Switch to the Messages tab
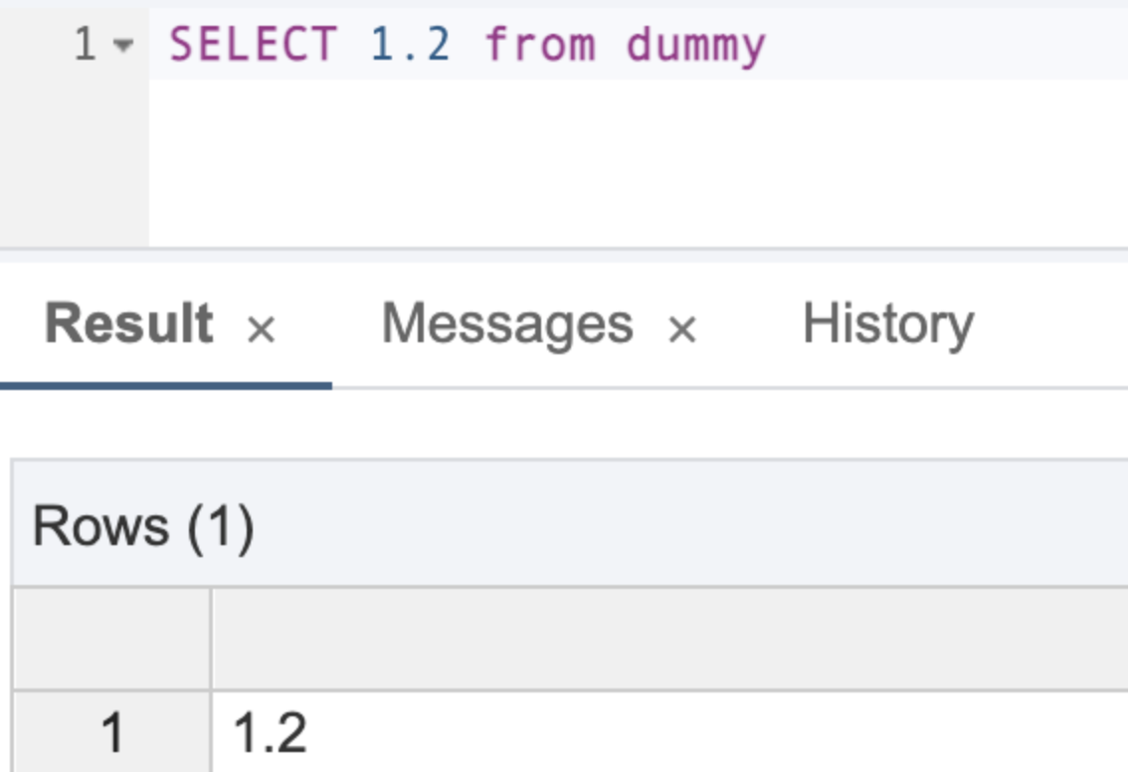This screenshot has height=772, width=1128. tap(509, 321)
